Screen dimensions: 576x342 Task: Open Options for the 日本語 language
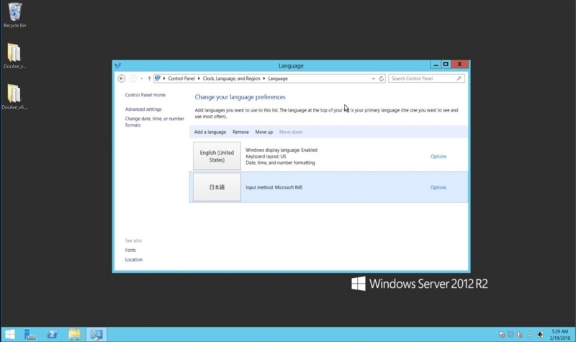point(438,187)
